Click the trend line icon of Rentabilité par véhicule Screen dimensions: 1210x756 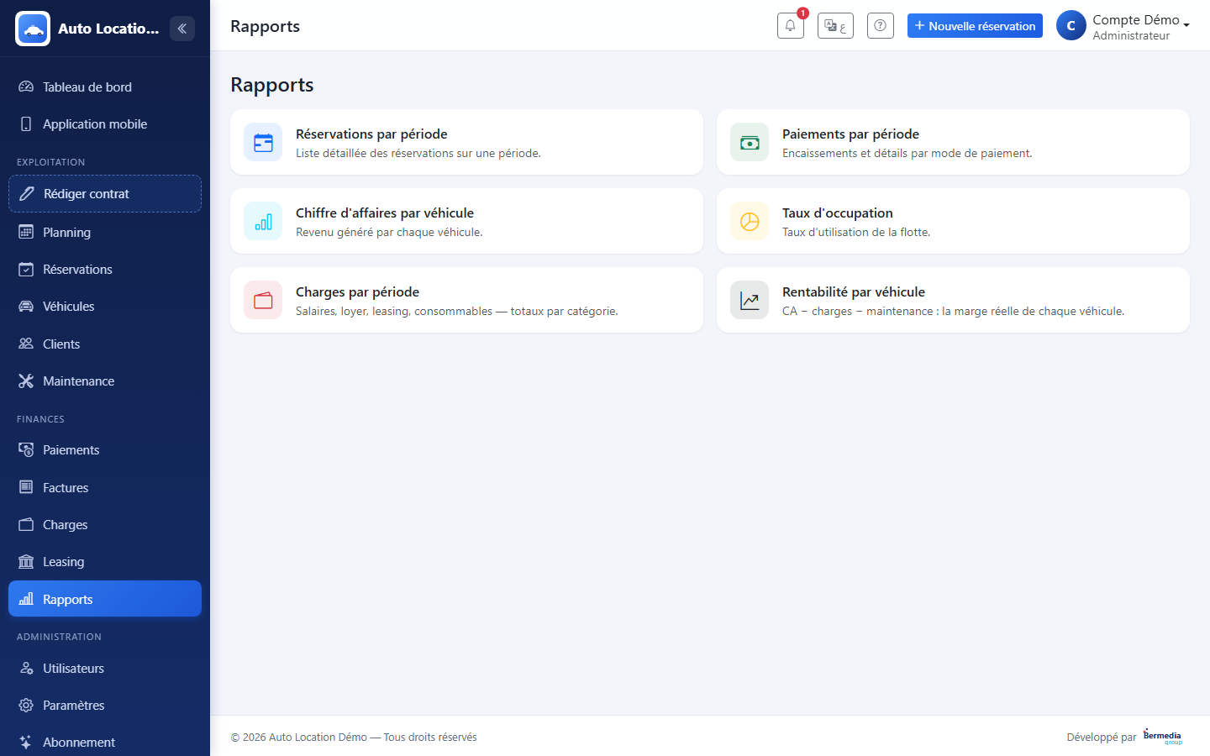pos(750,300)
